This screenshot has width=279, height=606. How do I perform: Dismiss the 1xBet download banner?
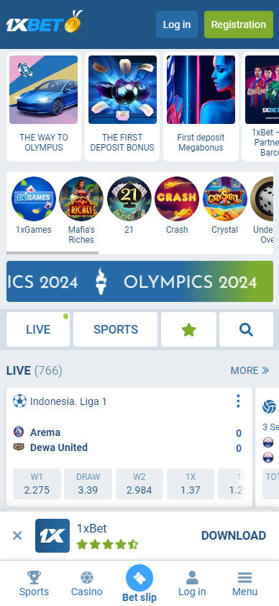(x=17, y=535)
